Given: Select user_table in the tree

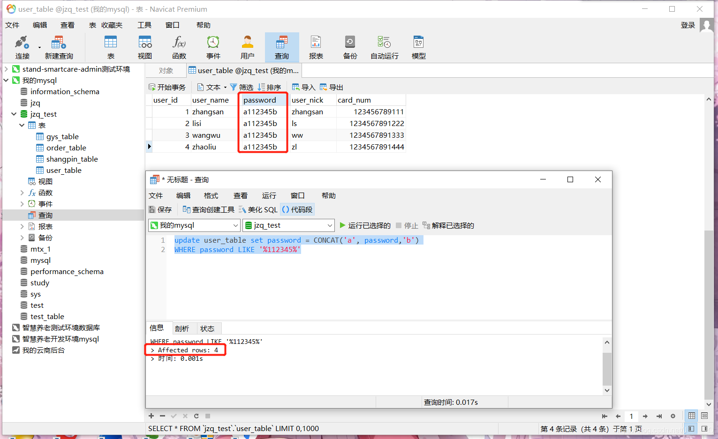Looking at the screenshot, I should [64, 170].
